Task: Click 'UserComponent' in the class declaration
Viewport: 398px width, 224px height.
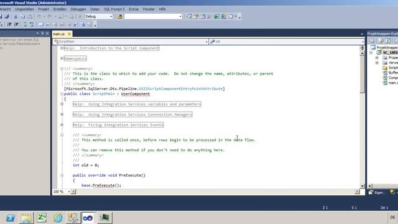Action: 136,94
